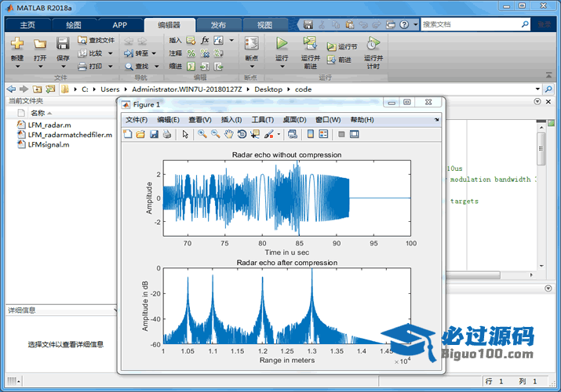This screenshot has height=392, width=561.
Task: Expand the 新建 (New) dropdown arrow
Action: (17, 67)
